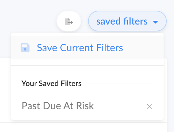The height and width of the screenshot is (132, 174).
Task: Click the floppy disk save icon
Action: point(25,48)
